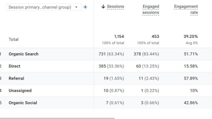Screen dimensions: 212x119
Task: Click the plus icon to add secondary dimension
Action: [x=85, y=7]
